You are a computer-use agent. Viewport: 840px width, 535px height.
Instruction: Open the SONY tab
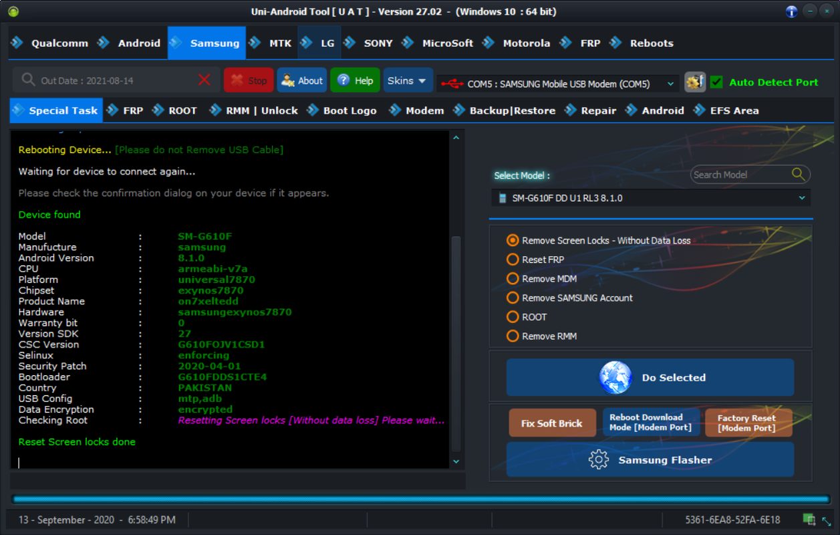click(369, 43)
